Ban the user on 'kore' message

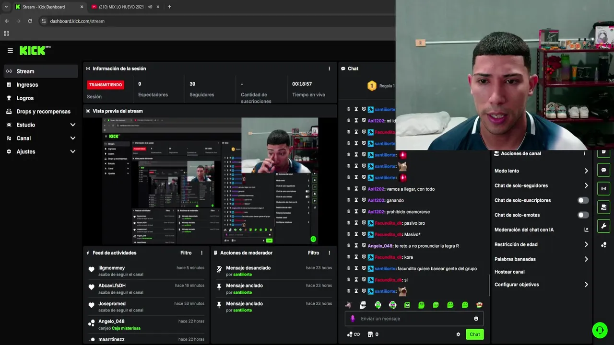(364, 257)
